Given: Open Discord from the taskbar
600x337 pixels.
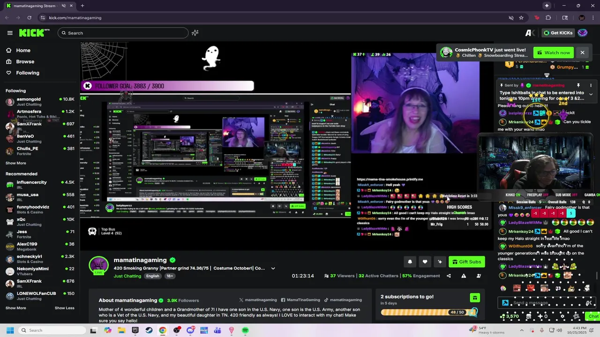Looking at the screenshot, I should 190,330.
